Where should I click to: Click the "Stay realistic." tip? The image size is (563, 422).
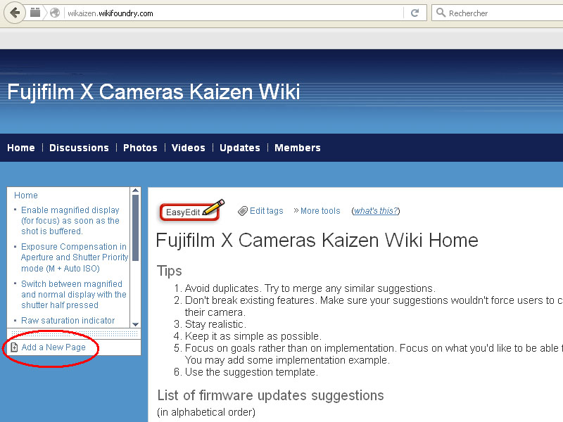215,324
